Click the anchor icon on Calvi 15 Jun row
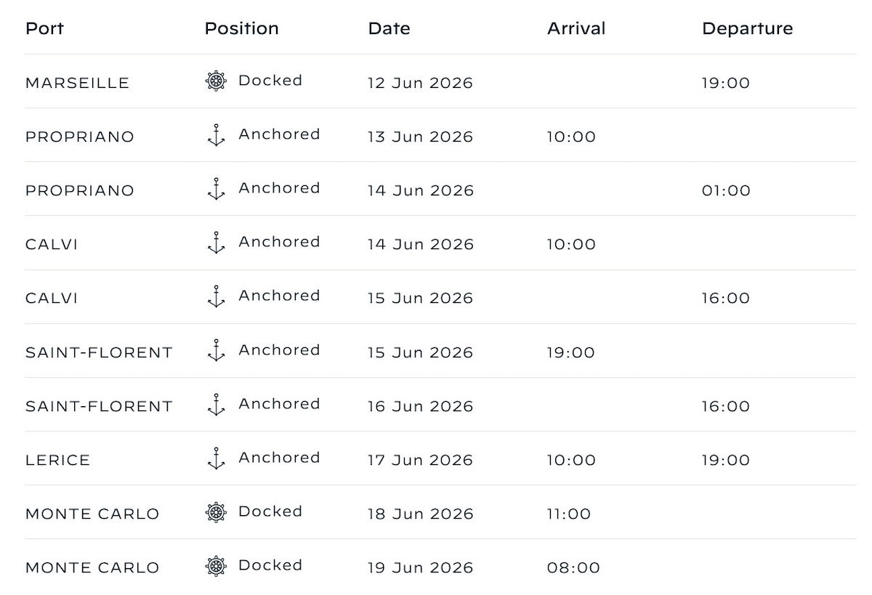Image resolution: width=872 pixels, height=595 pixels. [x=216, y=296]
